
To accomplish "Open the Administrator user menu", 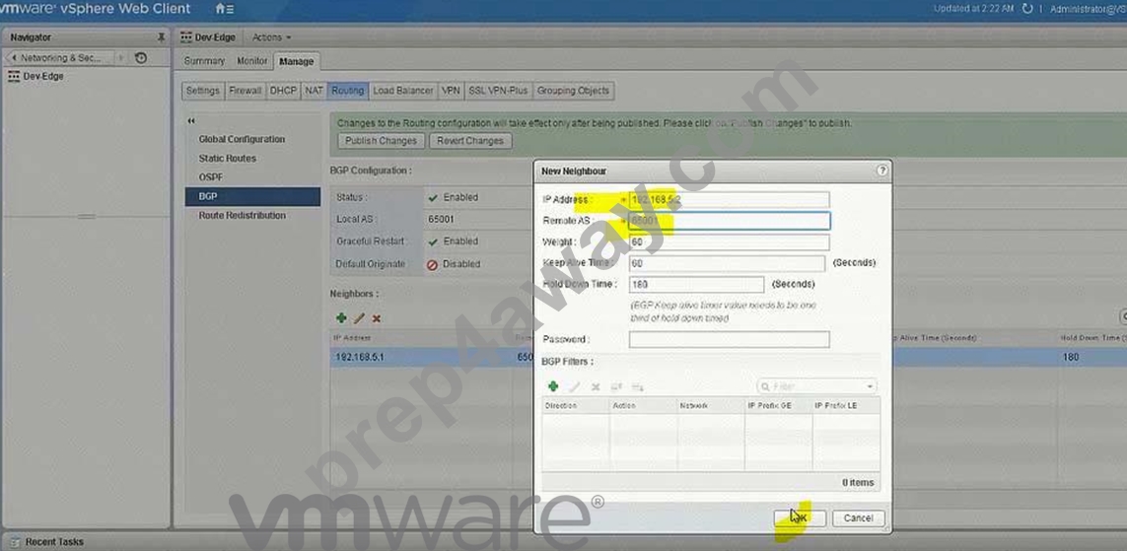I will point(1088,9).
